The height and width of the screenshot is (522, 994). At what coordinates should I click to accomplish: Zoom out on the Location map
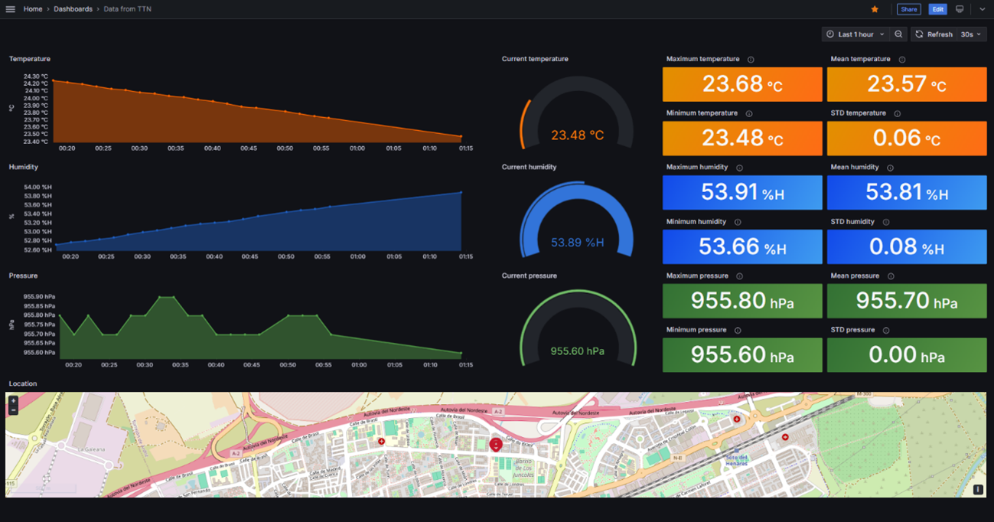click(x=13, y=410)
